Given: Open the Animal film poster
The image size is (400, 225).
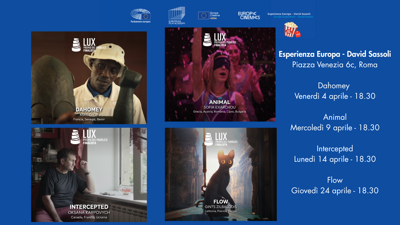Looking at the screenshot, I should [x=220, y=74].
